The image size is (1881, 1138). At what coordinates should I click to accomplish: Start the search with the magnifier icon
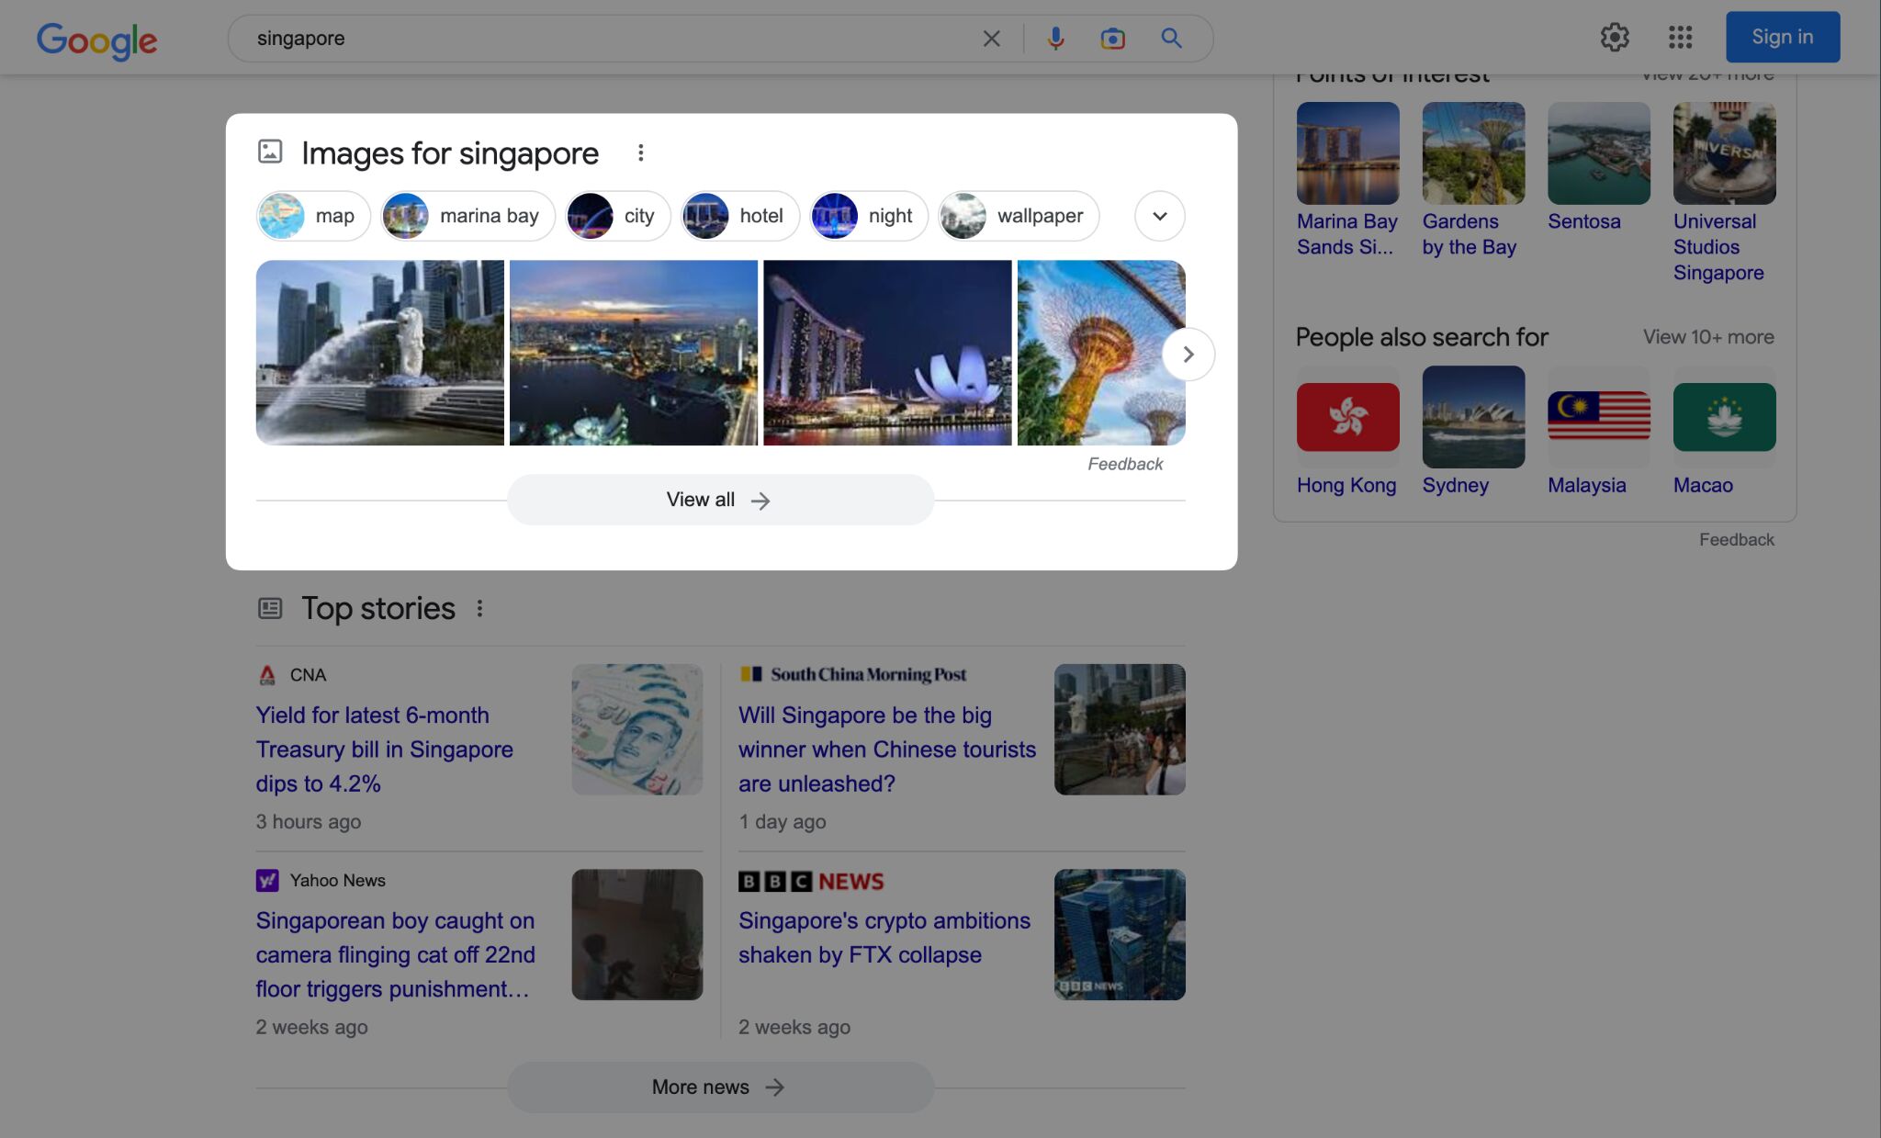click(1170, 38)
